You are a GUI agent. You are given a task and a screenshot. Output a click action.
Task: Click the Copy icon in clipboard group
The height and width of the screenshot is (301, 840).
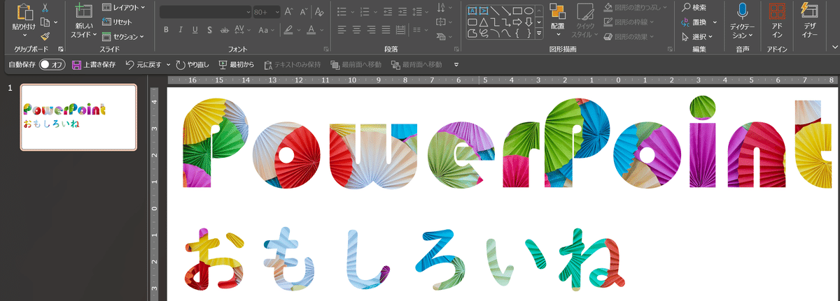[45, 22]
